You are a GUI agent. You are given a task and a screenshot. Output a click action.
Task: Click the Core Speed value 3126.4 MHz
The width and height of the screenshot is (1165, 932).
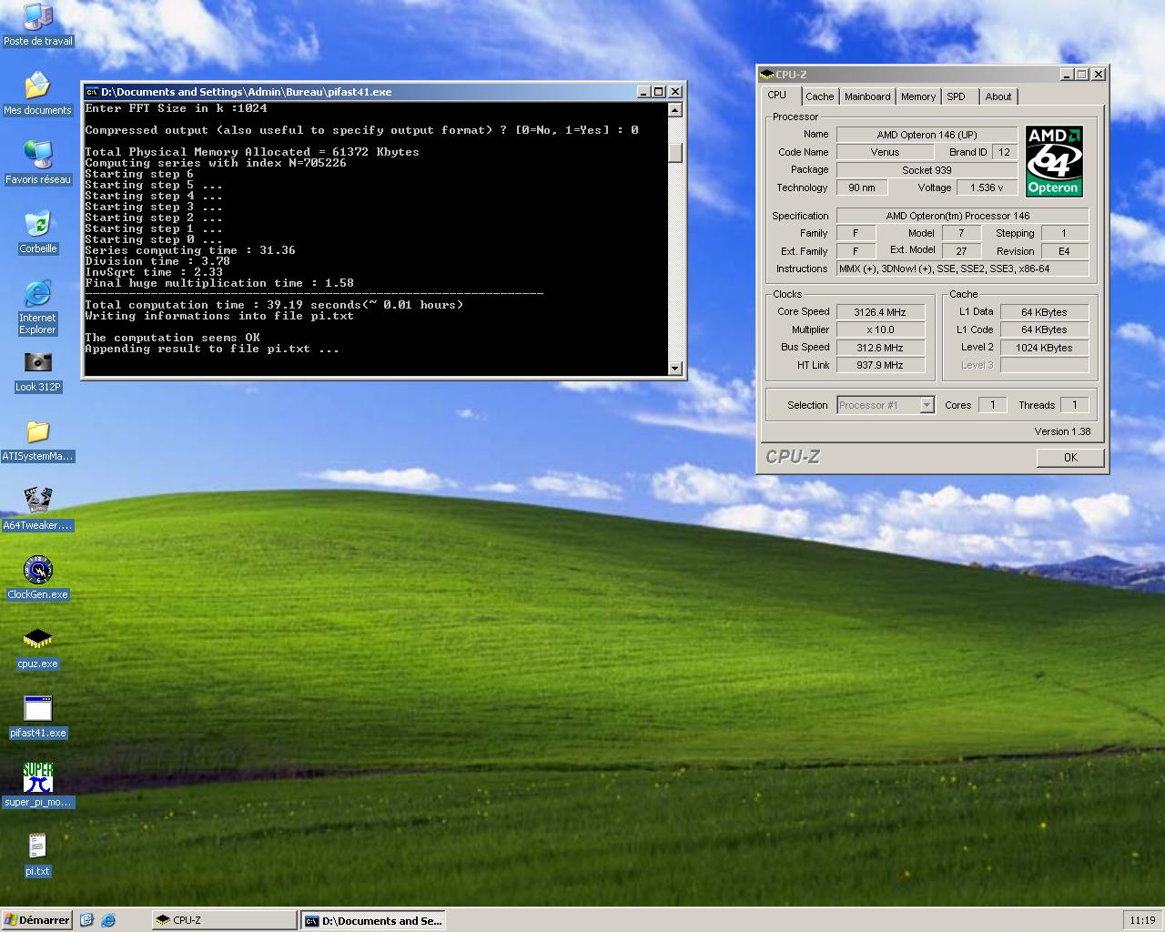tap(880, 312)
